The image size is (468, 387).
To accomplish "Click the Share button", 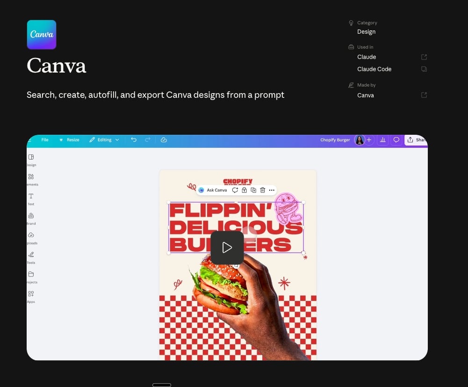I will point(416,140).
